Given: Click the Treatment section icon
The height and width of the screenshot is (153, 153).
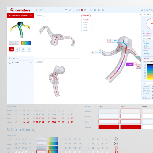Looking at the screenshot, I should [9, 63].
